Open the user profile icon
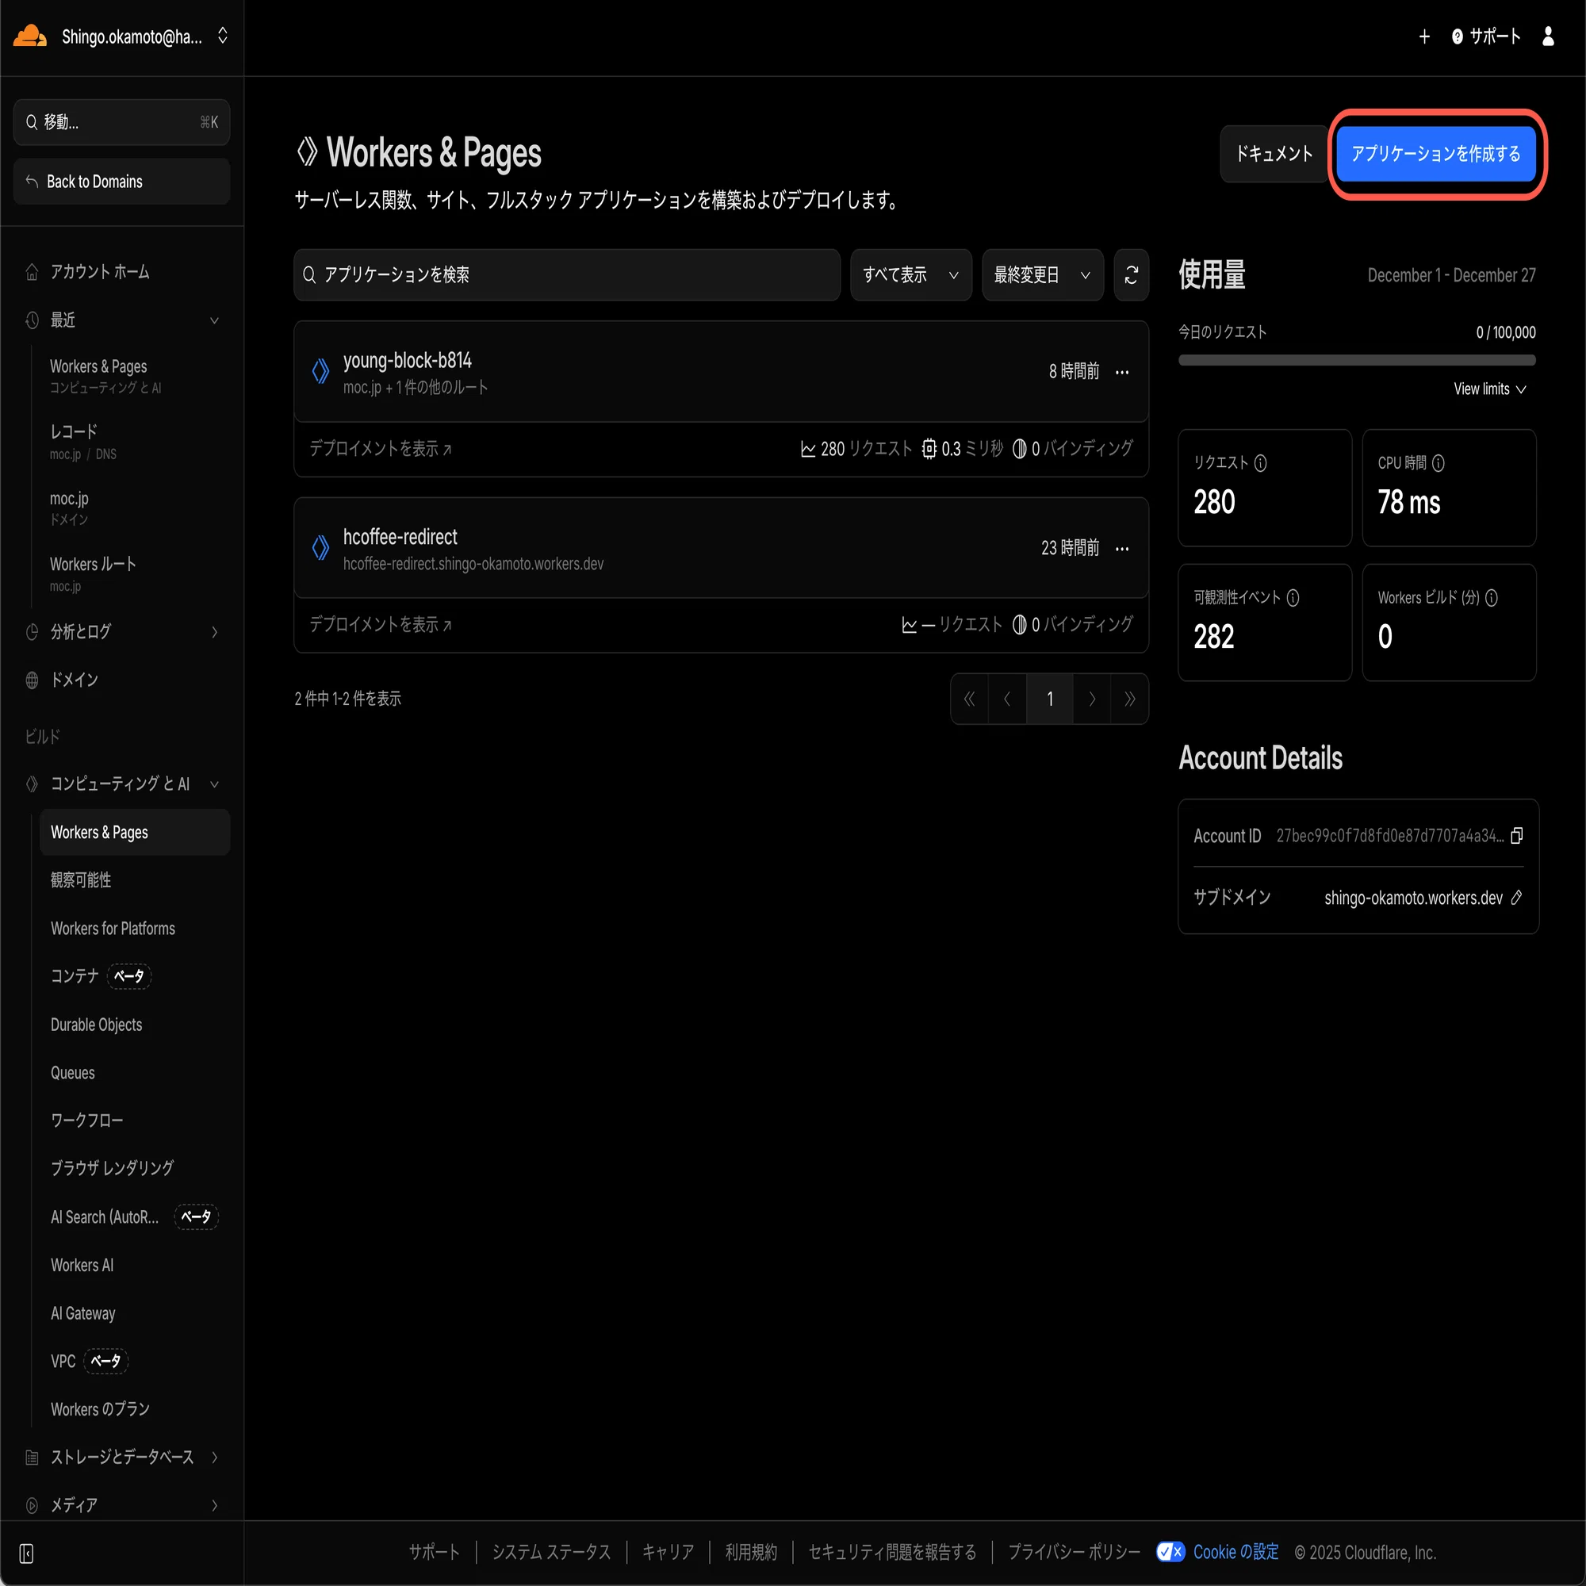Image resolution: width=1586 pixels, height=1586 pixels. 1547,37
